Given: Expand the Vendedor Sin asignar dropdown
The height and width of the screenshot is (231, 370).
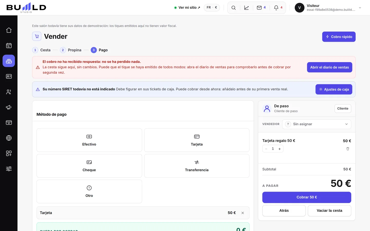Looking at the screenshot, I should coord(317,124).
